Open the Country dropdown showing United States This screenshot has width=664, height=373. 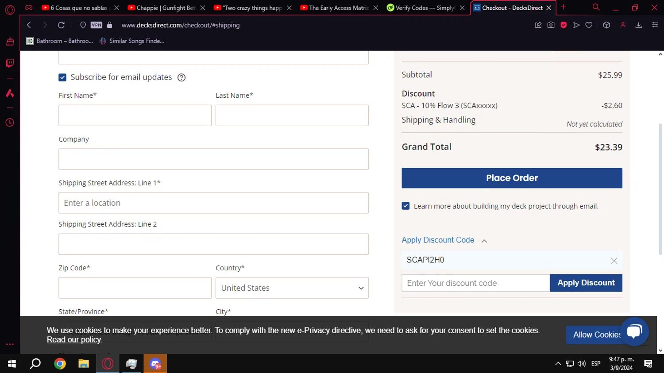click(x=292, y=288)
